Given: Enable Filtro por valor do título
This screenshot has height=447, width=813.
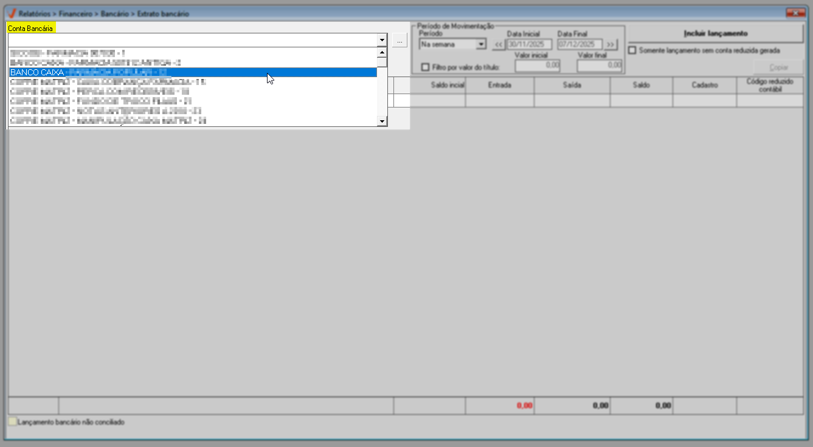Looking at the screenshot, I should point(426,66).
